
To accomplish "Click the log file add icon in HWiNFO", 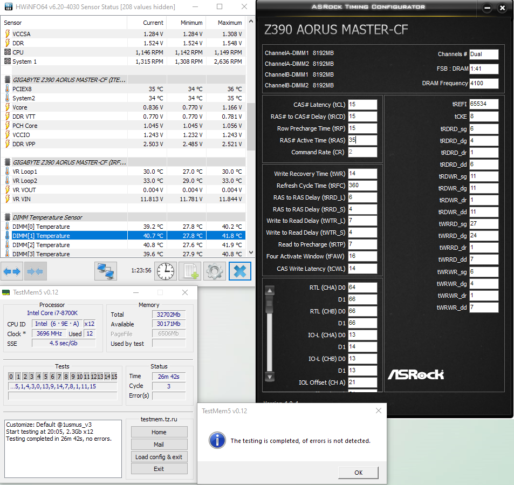I will coord(190,271).
